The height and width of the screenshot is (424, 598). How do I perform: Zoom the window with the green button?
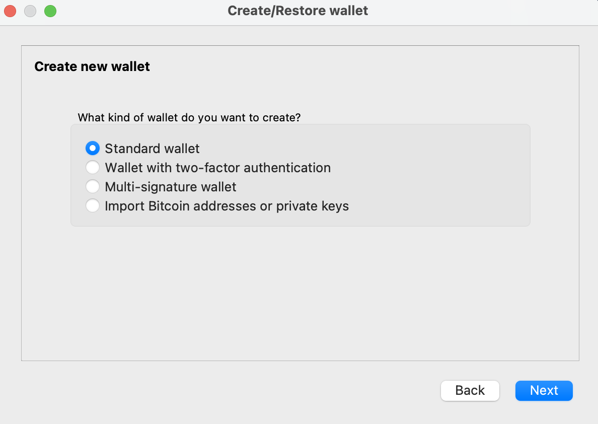50,11
